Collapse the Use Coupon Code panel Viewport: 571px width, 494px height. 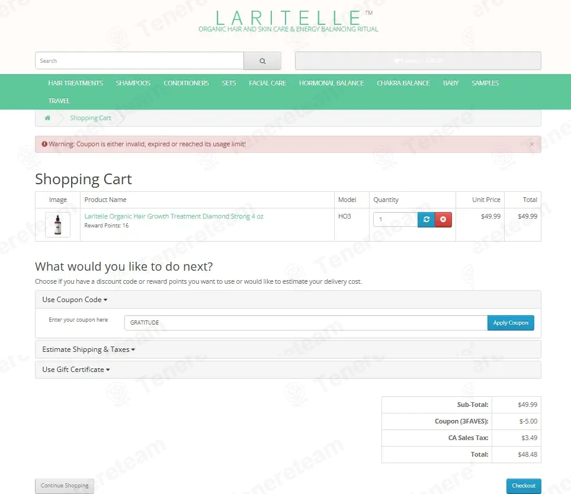(x=75, y=300)
